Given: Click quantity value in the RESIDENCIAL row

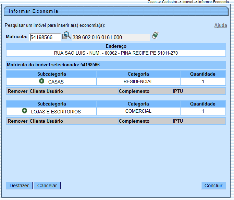Looking at the screenshot, I should (x=203, y=81).
